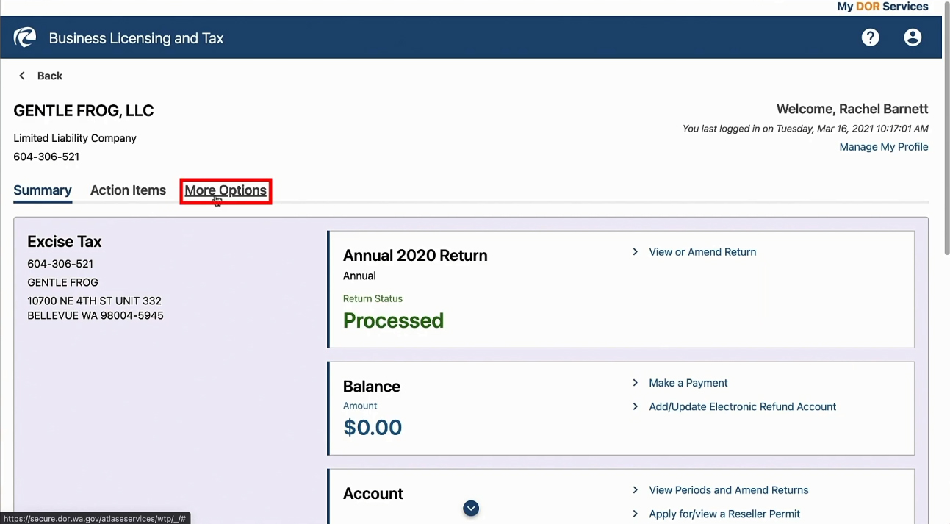Open View Periods and Amend Returns link
This screenshot has height=524, width=950.
pos(729,490)
